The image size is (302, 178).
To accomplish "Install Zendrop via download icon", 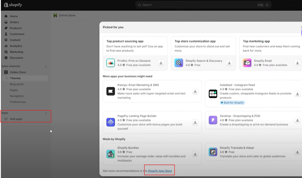I will coord(297,120).
